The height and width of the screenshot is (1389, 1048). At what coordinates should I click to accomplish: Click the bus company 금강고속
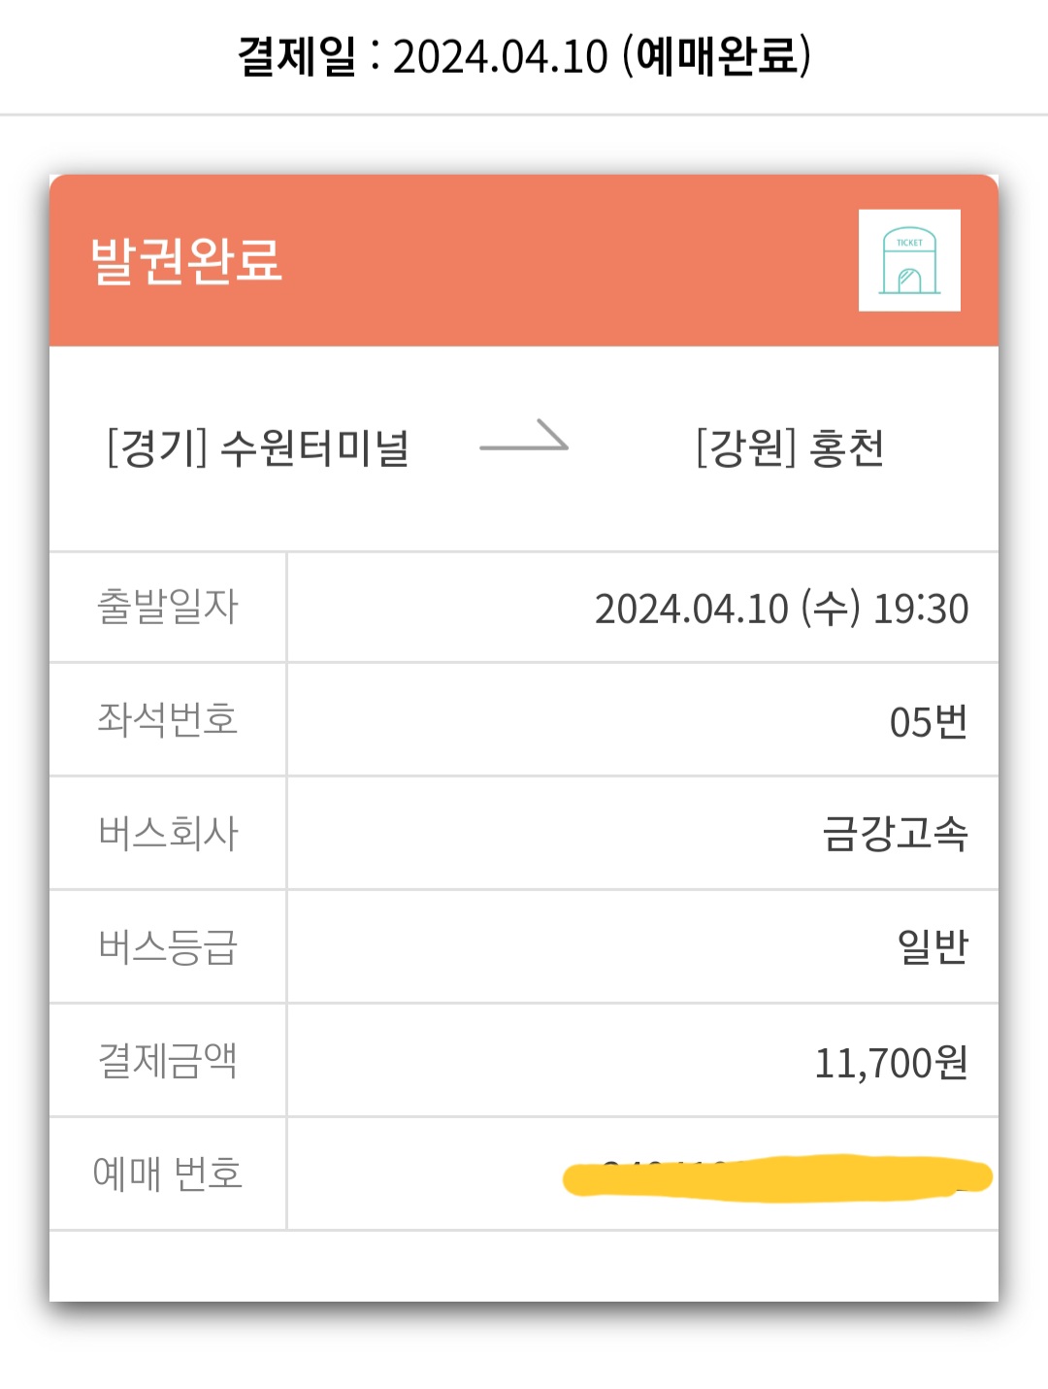pos(895,834)
